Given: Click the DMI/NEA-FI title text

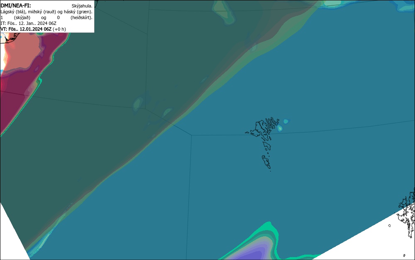Looking at the screenshot, I should (x=16, y=5).
